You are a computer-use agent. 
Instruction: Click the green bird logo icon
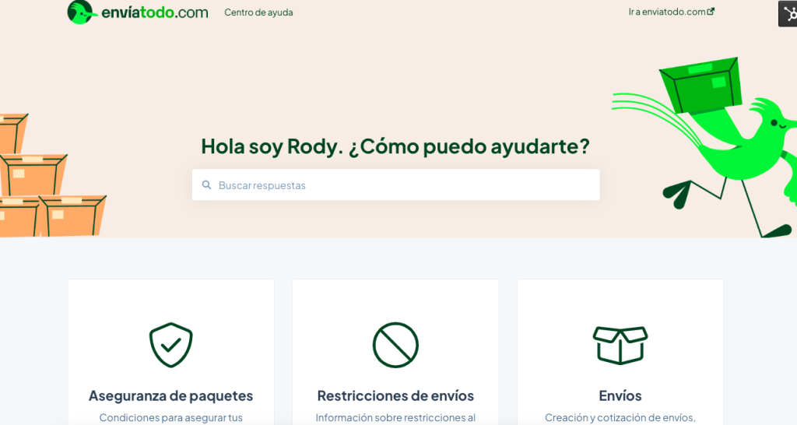pos(81,12)
